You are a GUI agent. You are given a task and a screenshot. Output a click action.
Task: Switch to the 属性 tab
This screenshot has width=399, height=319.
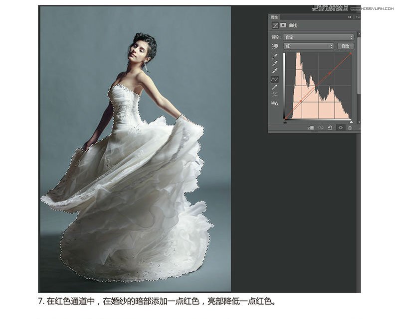[x=274, y=17]
